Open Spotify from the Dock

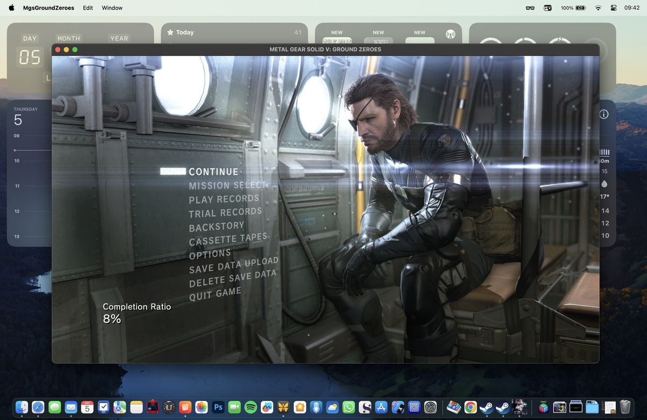pyautogui.click(x=251, y=408)
